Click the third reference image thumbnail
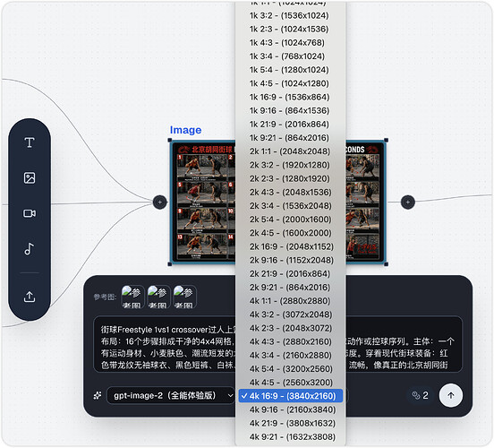This screenshot has width=494, height=448. click(x=185, y=297)
